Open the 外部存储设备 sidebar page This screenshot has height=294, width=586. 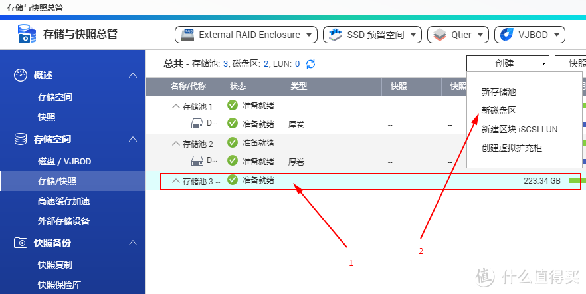point(64,221)
